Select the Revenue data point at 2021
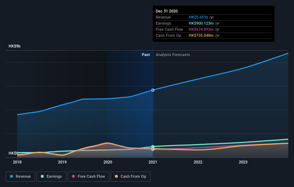This screenshot has width=294, height=187. [x=153, y=90]
